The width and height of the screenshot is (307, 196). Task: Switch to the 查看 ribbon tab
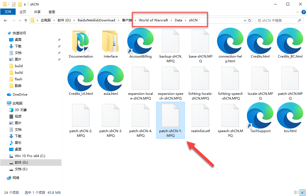[x=52, y=12]
